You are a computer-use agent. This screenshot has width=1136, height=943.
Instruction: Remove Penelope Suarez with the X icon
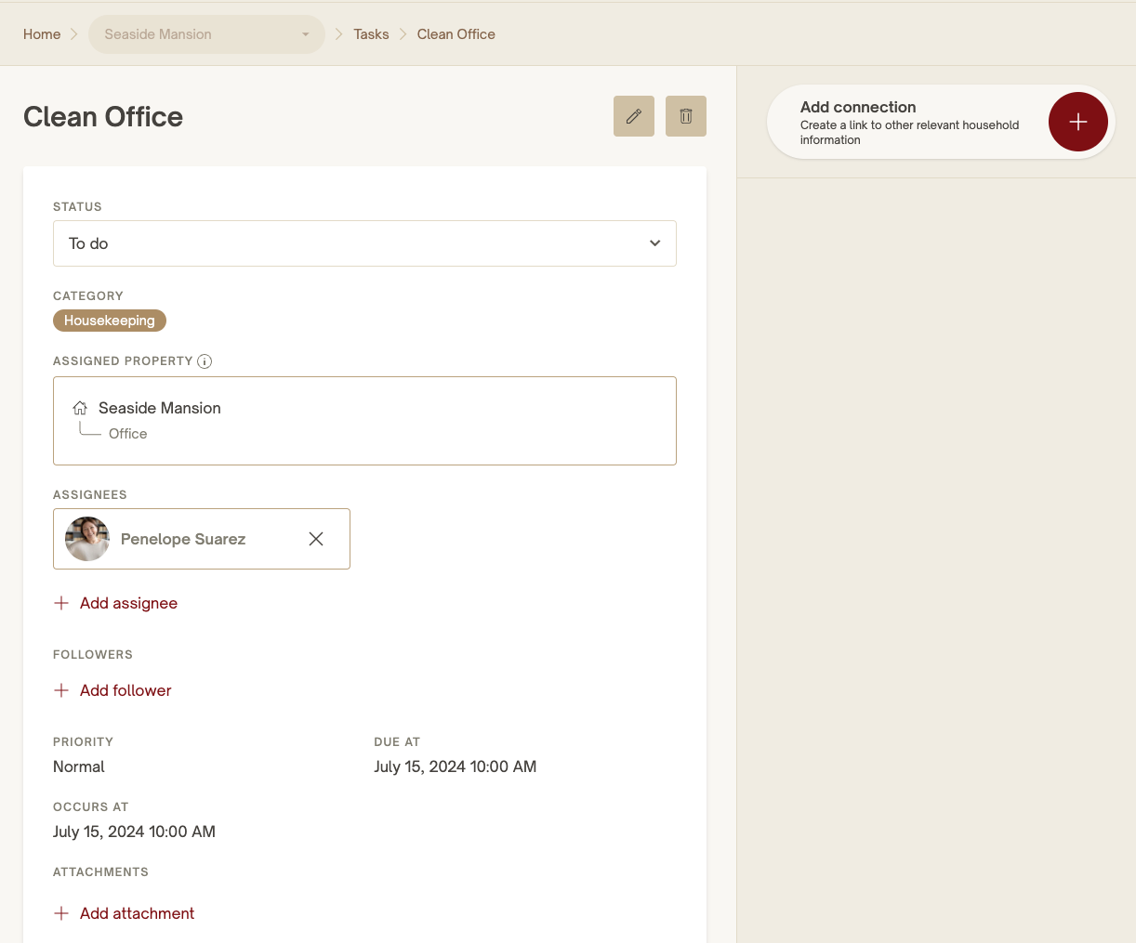point(316,539)
